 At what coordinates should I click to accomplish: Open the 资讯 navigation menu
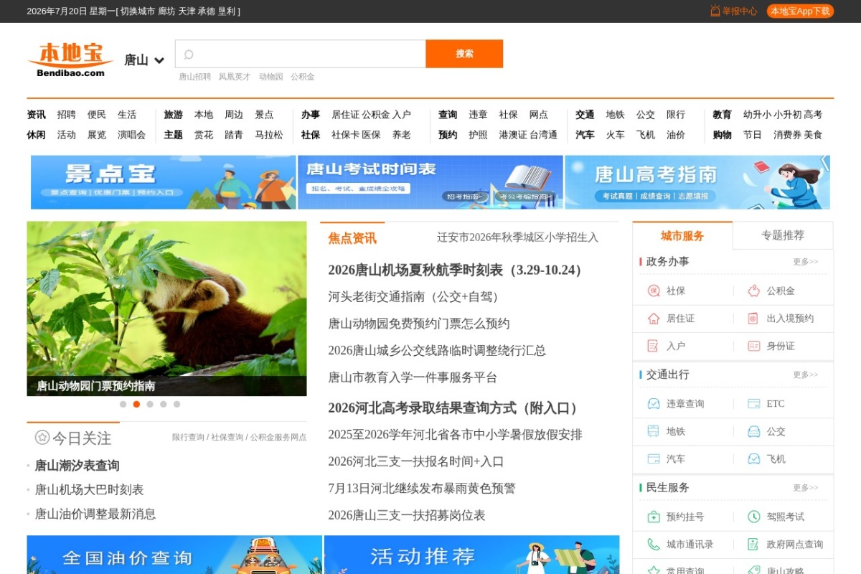click(36, 115)
